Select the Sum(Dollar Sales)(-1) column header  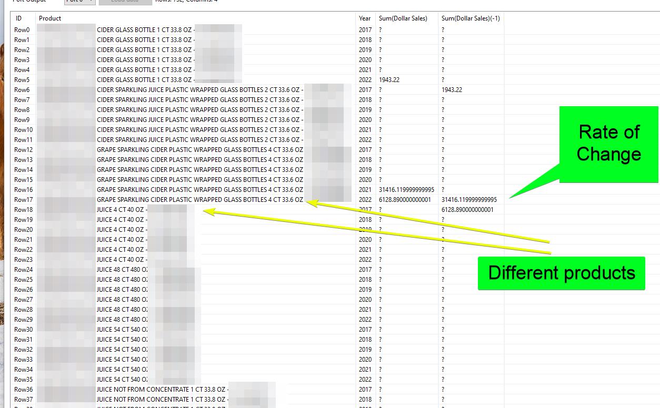tap(471, 18)
